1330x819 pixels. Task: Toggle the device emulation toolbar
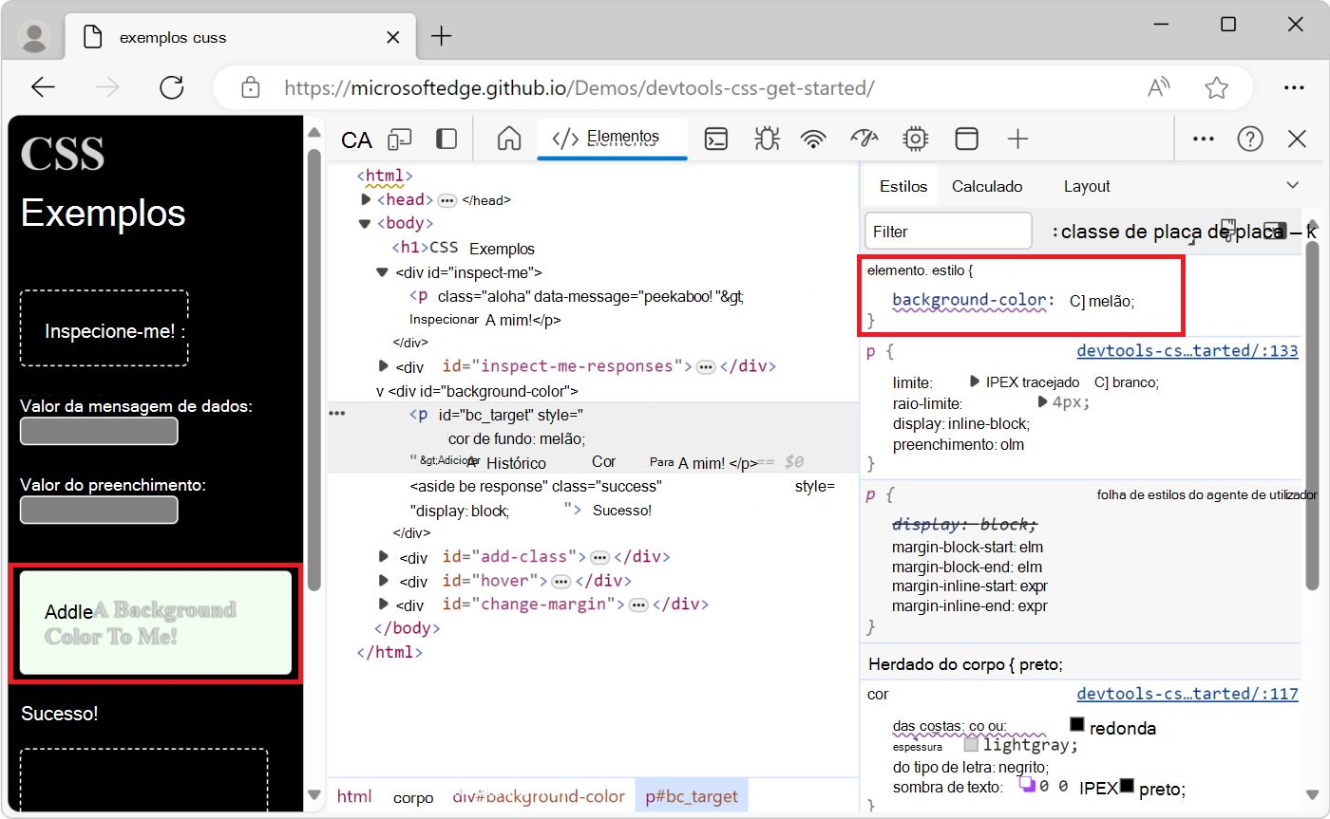coord(400,139)
